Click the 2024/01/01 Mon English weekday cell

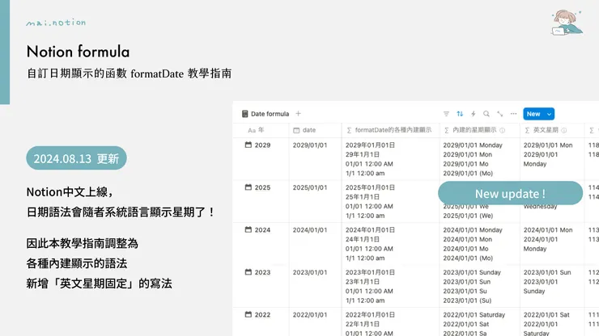click(x=552, y=244)
